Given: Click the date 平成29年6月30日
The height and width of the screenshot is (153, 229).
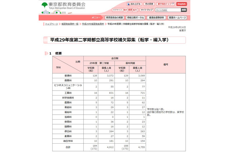Looking at the screenshot, I should 177,27.
